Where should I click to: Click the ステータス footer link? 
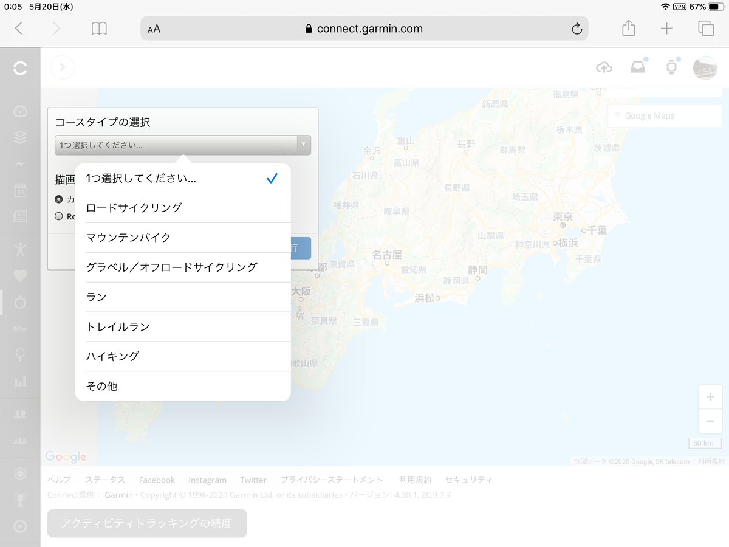[105, 480]
